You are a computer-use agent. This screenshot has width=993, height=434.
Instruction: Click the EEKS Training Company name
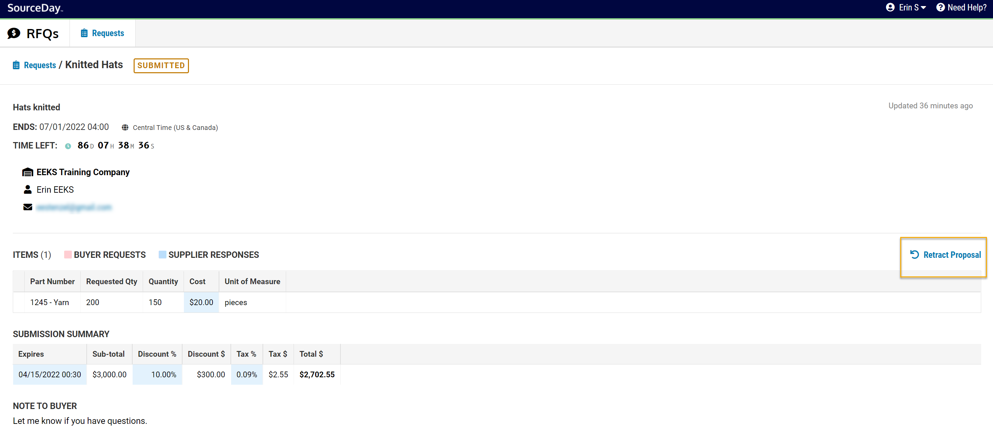coord(83,172)
